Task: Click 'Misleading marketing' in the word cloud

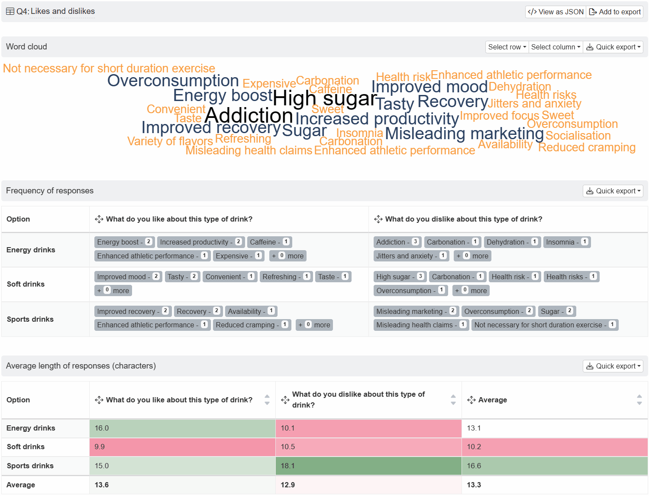Action: point(465,134)
